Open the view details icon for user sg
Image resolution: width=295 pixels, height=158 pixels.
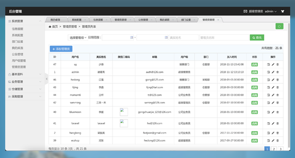268,64
